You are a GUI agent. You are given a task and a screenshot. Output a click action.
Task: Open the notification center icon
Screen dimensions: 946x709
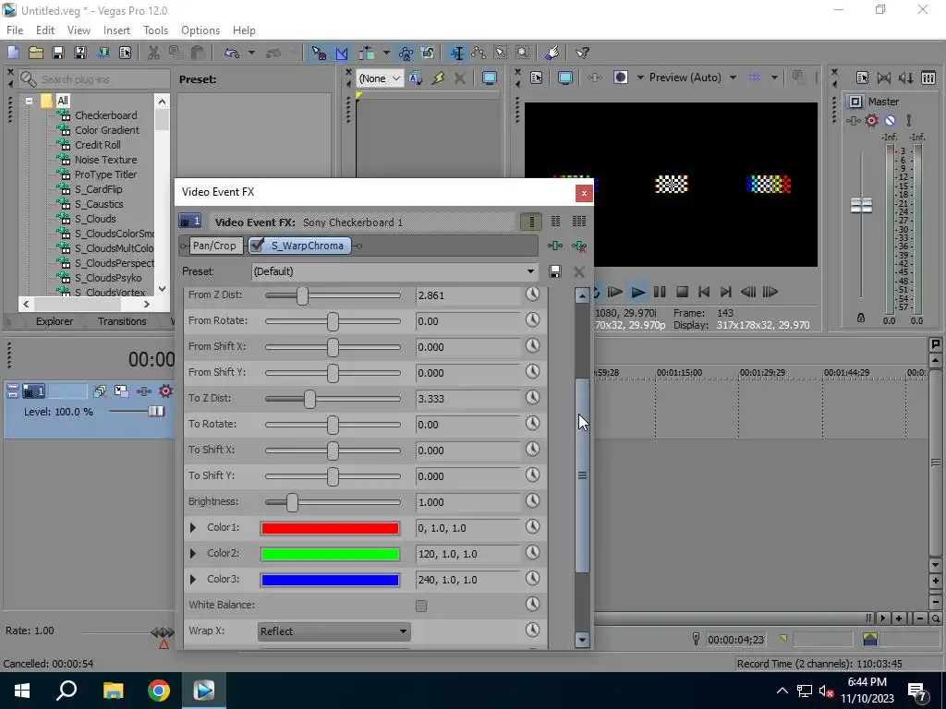pos(917,691)
